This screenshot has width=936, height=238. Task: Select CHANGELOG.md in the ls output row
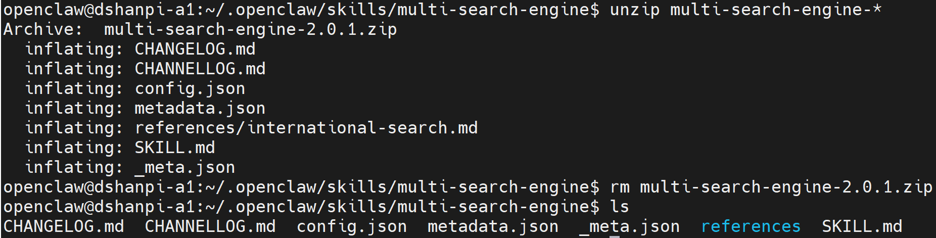tap(63, 226)
